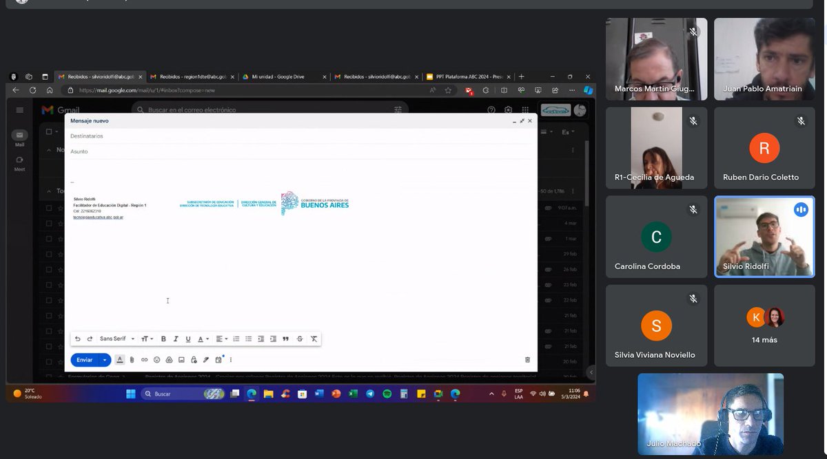This screenshot has width=827, height=459.
Task: Open the text color dropdown
Action: [x=203, y=339]
